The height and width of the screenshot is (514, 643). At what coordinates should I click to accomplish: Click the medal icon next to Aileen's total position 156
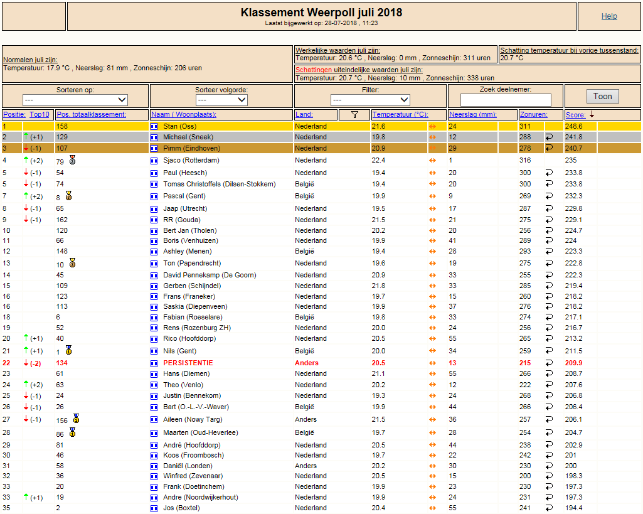point(76,419)
